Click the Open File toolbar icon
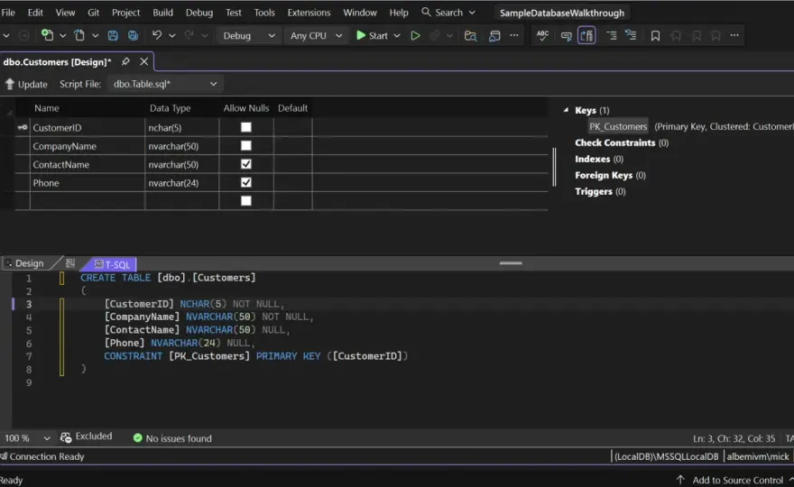Screen dimensions: 794x487 [x=79, y=35]
